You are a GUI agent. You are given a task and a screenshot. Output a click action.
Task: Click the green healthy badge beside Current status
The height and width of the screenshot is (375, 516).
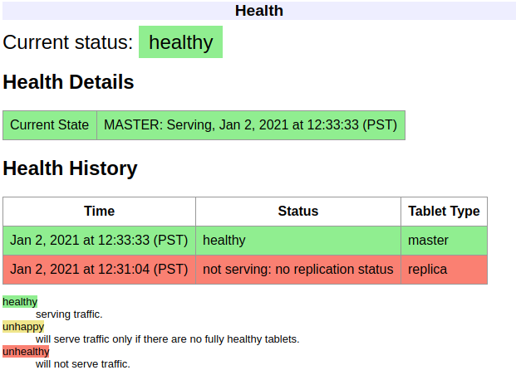pos(180,42)
